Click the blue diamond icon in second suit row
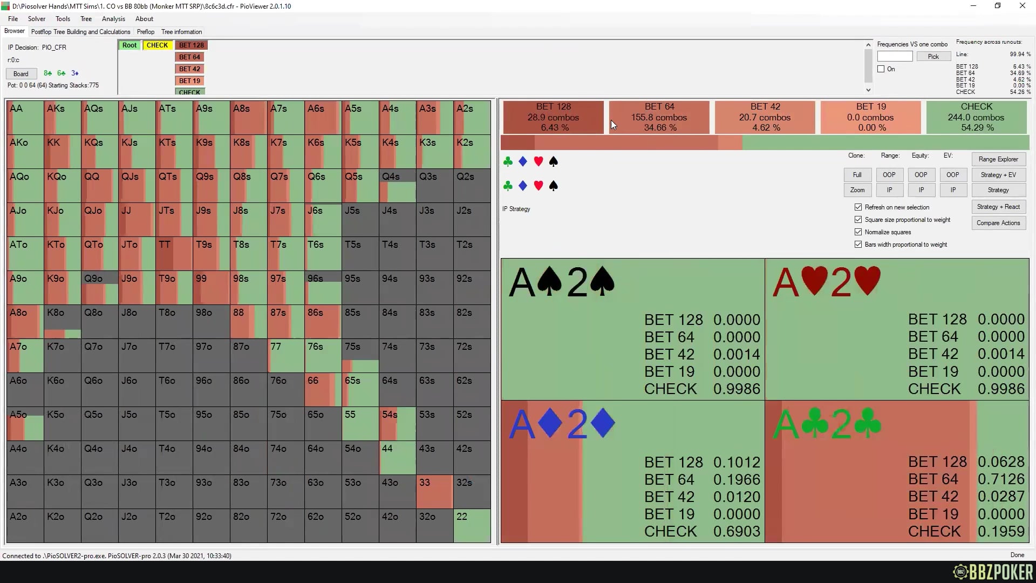Screen dimensions: 1036x583 click(x=522, y=186)
